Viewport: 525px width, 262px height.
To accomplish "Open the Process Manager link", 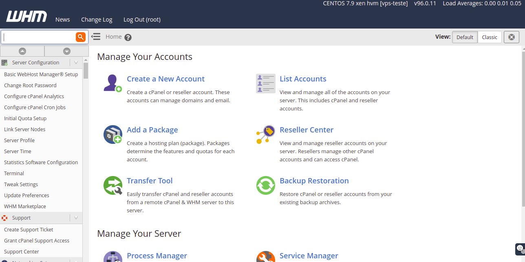I will point(157,256).
